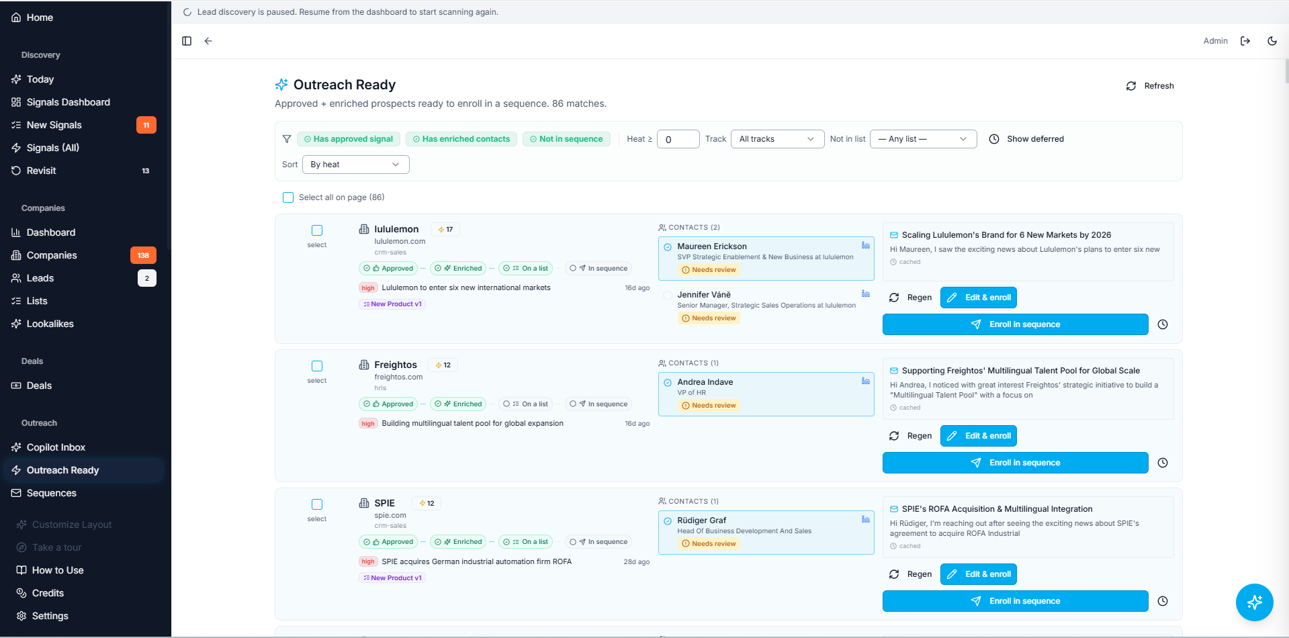Click the Heat minimum input field
This screenshot has width=1289, height=638.
click(x=678, y=139)
